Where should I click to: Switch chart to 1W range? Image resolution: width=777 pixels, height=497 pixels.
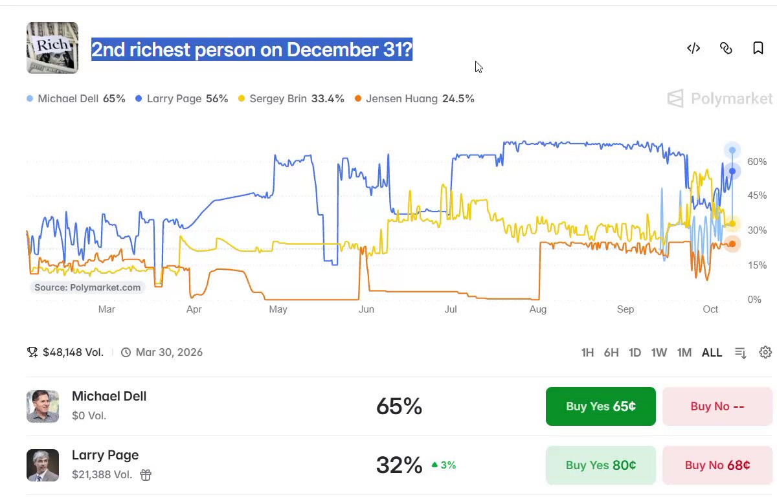(659, 353)
